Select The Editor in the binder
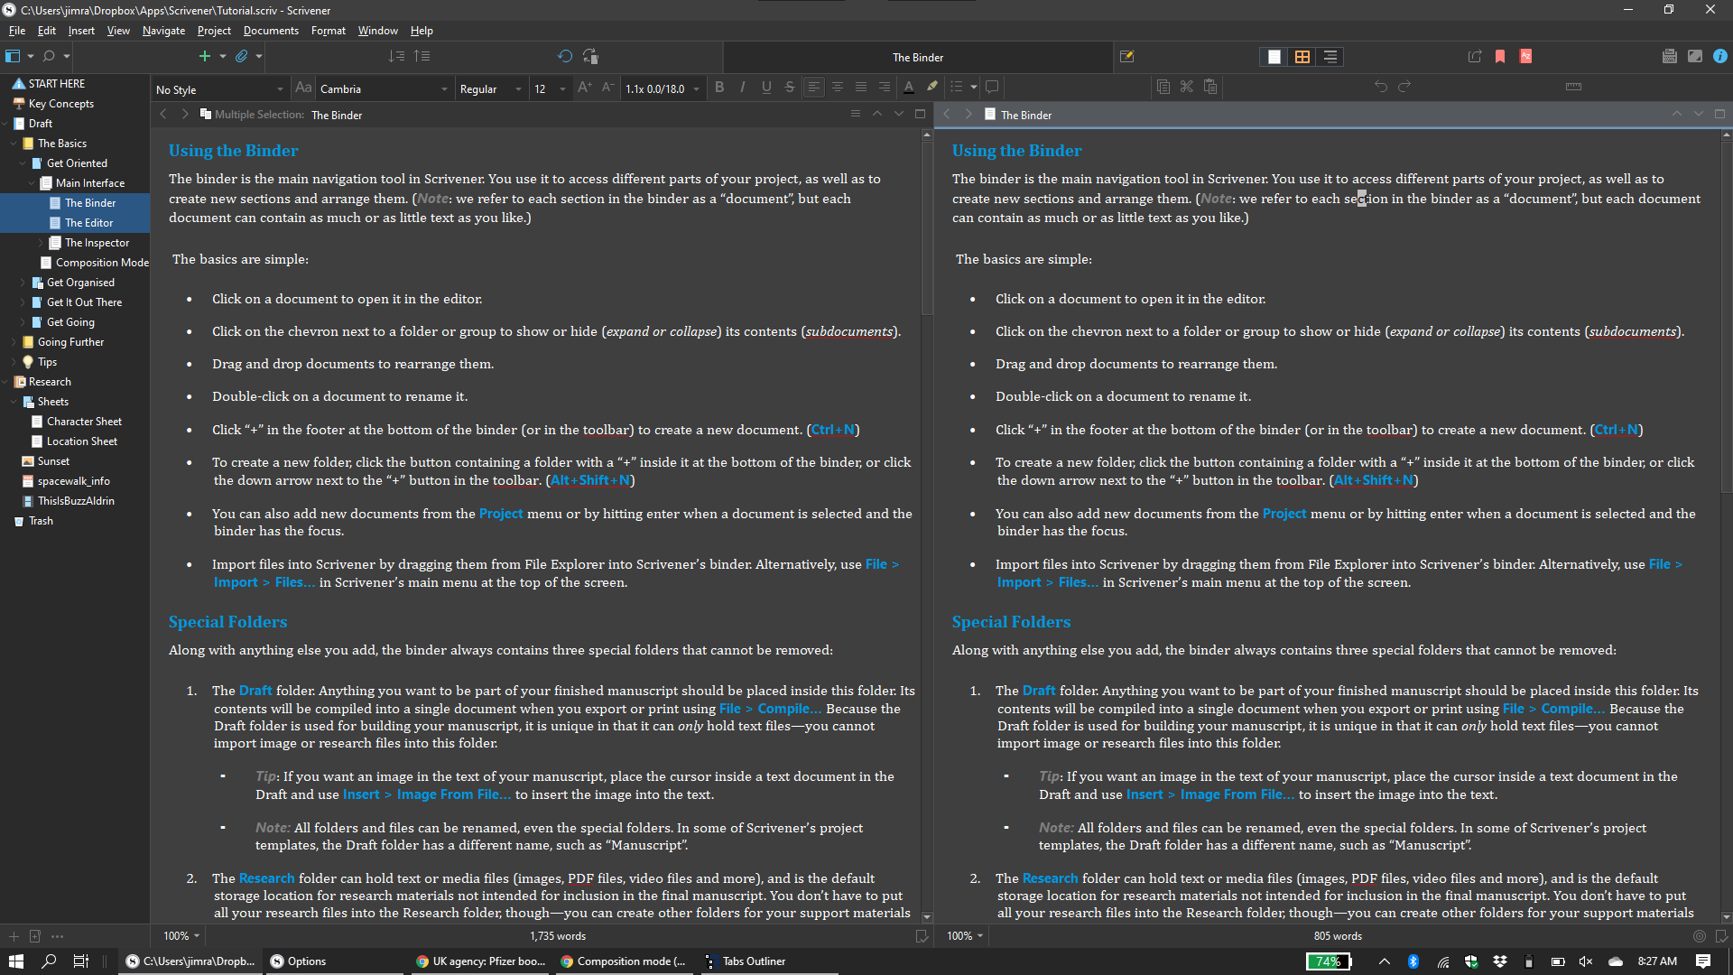Screen dimensions: 1733x975 click(88, 223)
